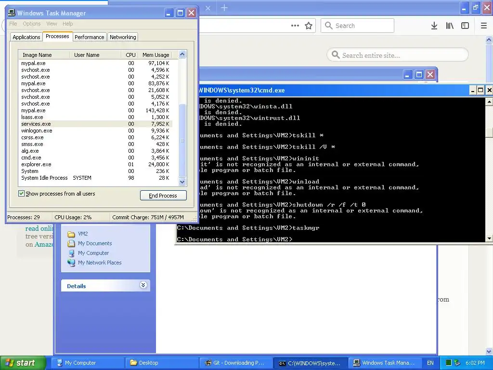The image size is (493, 370).
Task: Click browser page scroll down arrow
Action: (x=489, y=351)
